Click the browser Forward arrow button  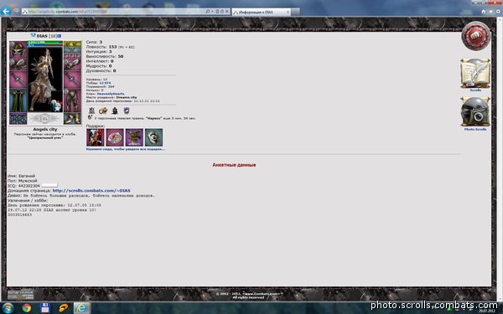tap(16, 11)
